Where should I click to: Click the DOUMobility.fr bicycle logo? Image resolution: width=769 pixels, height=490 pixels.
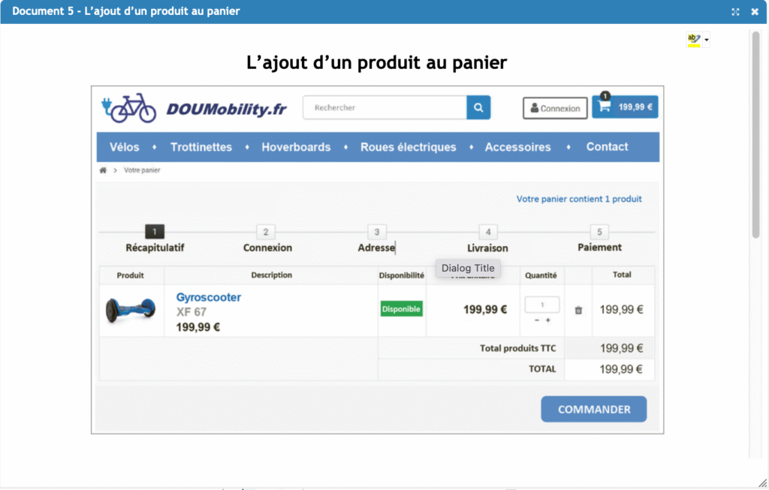tap(129, 108)
